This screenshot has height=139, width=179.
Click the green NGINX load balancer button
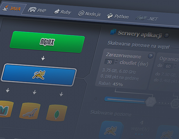click(x=47, y=42)
